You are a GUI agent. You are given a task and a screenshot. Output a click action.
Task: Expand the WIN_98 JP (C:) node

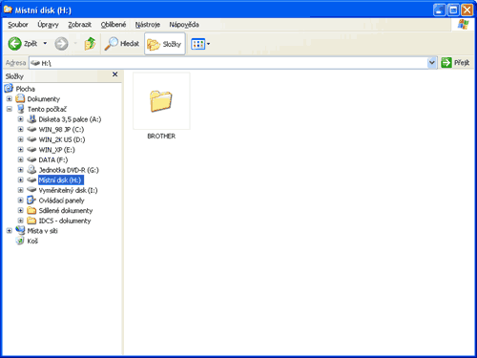[21, 130]
